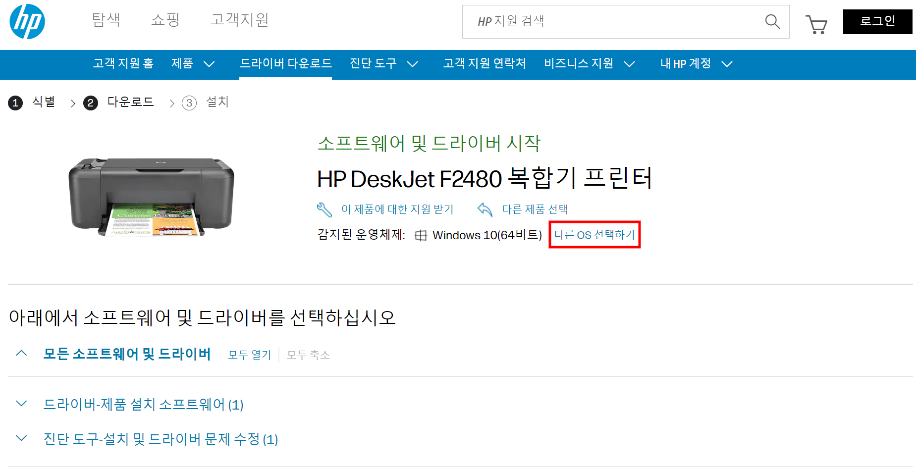
Task: Expand chevron for 드라이버-제품 설치 소프트웨어
Action: coord(21,404)
